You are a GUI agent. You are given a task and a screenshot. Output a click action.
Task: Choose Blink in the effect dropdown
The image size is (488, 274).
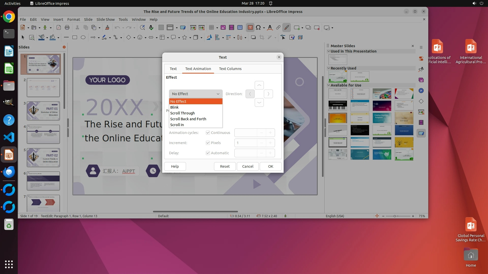174,107
